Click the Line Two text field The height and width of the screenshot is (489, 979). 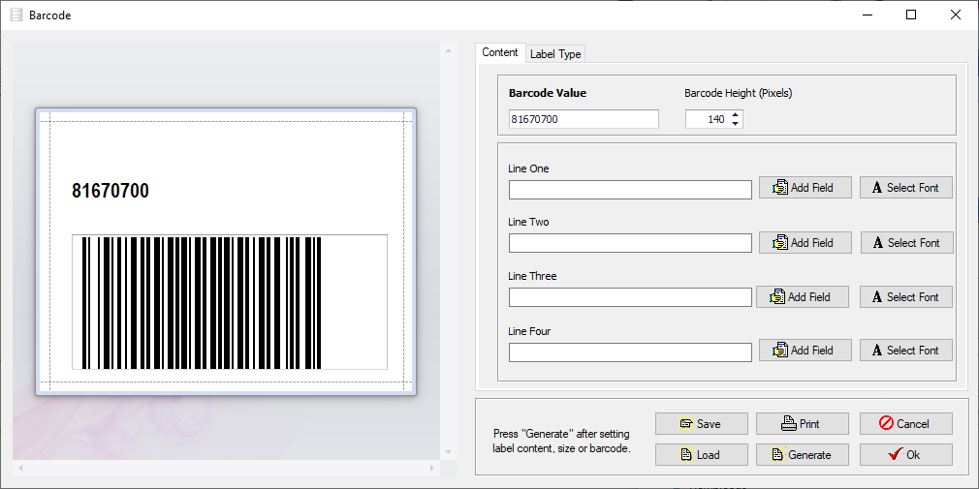(x=630, y=243)
